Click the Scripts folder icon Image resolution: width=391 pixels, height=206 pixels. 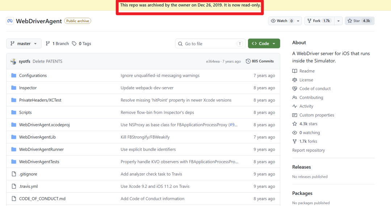click(14, 113)
